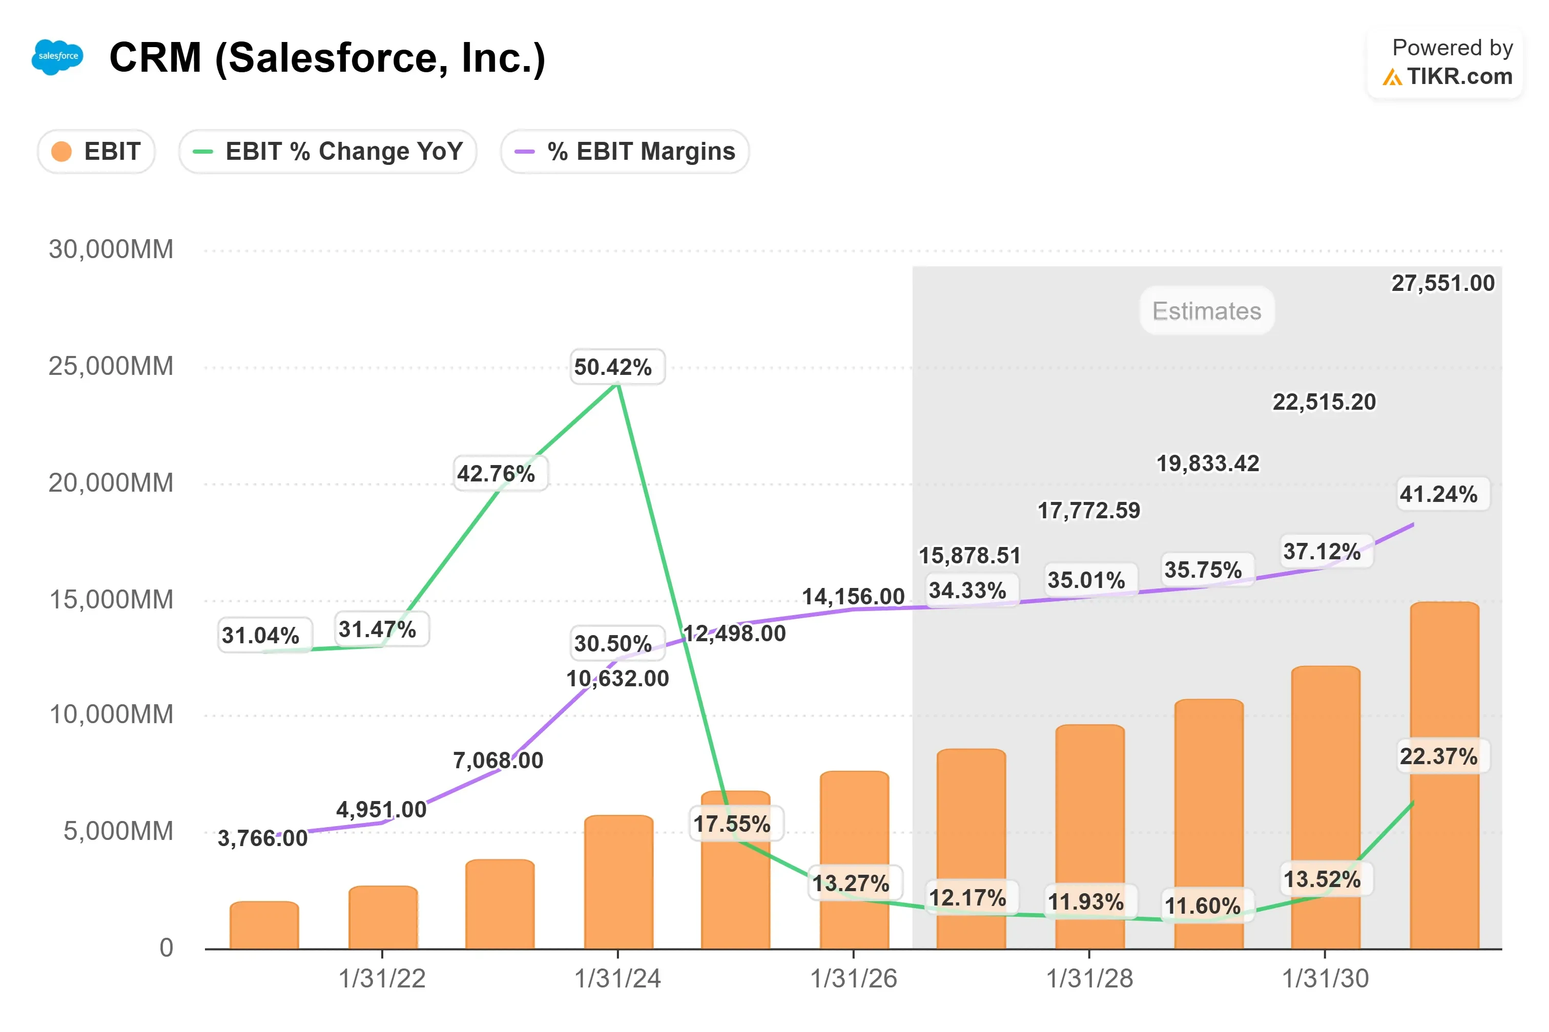The height and width of the screenshot is (1032, 1549).
Task: Select the 31.04% growth data label
Action: click(264, 635)
